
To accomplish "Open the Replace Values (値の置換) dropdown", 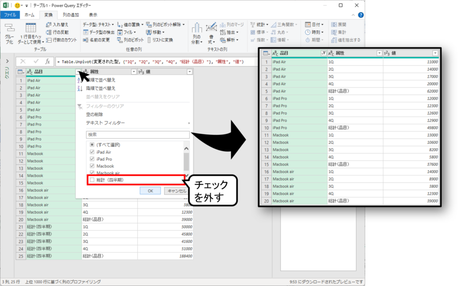I will coord(131,25).
